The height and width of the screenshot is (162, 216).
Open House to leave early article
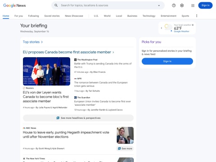pos(66,135)
